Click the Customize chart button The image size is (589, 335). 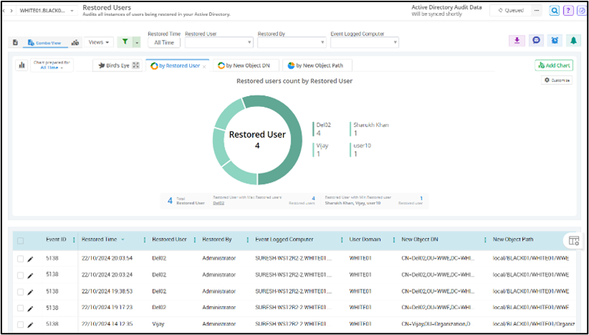click(557, 80)
